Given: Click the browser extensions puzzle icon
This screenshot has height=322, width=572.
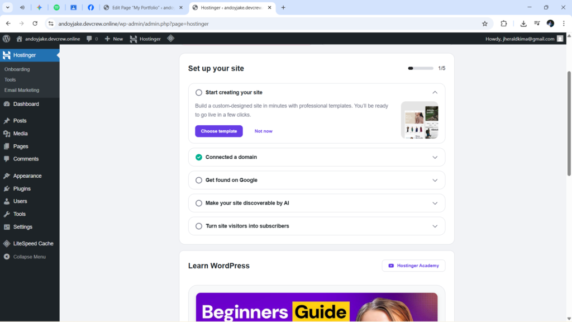Looking at the screenshot, I should click(503, 23).
